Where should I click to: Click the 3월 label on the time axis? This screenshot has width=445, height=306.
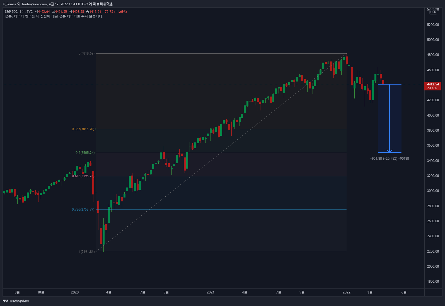370,292
